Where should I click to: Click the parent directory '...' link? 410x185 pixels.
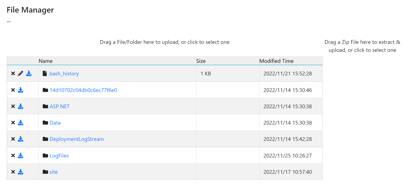pyautogui.click(x=9, y=21)
